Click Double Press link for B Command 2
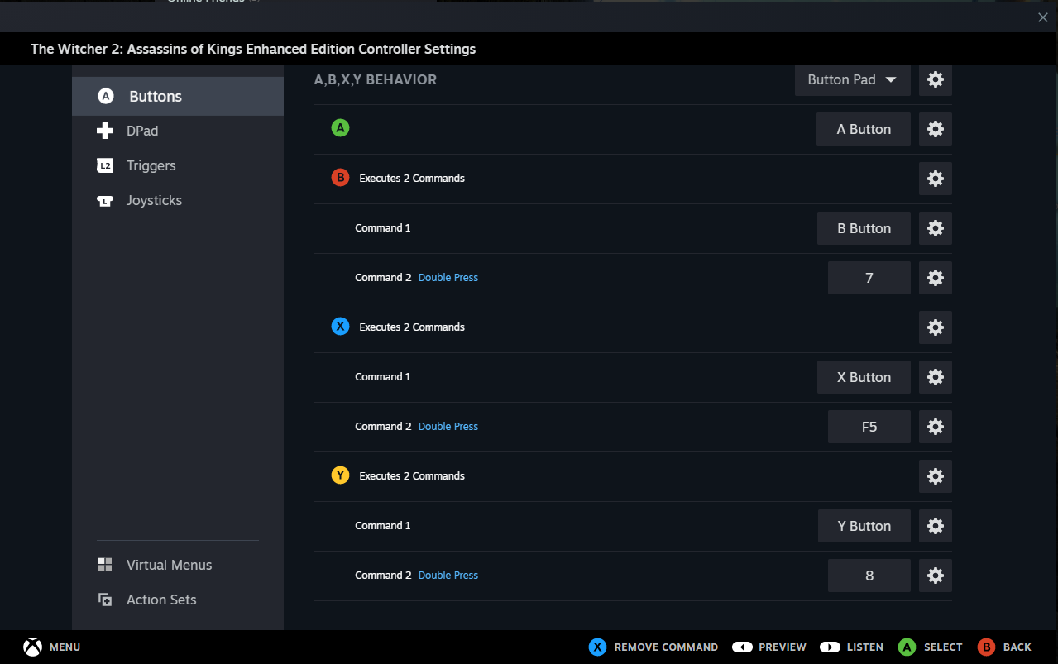Image resolution: width=1058 pixels, height=664 pixels. pyautogui.click(x=448, y=278)
